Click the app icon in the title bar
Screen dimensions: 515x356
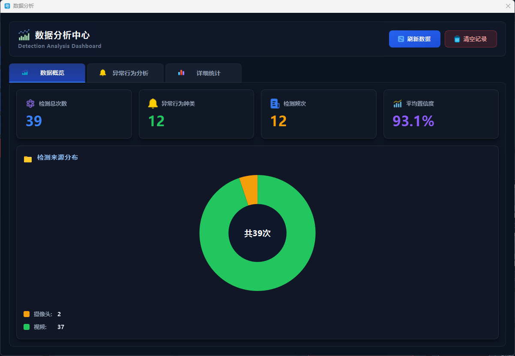click(x=7, y=6)
